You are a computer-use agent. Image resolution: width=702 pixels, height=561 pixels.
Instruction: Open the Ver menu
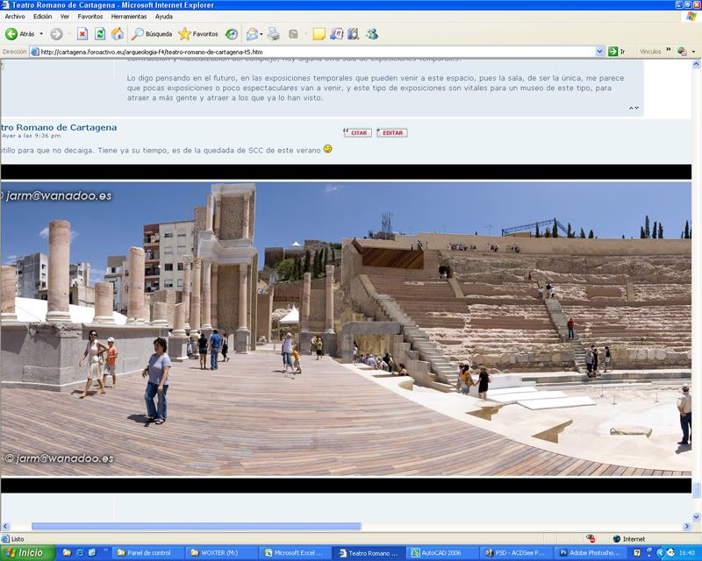tap(65, 17)
